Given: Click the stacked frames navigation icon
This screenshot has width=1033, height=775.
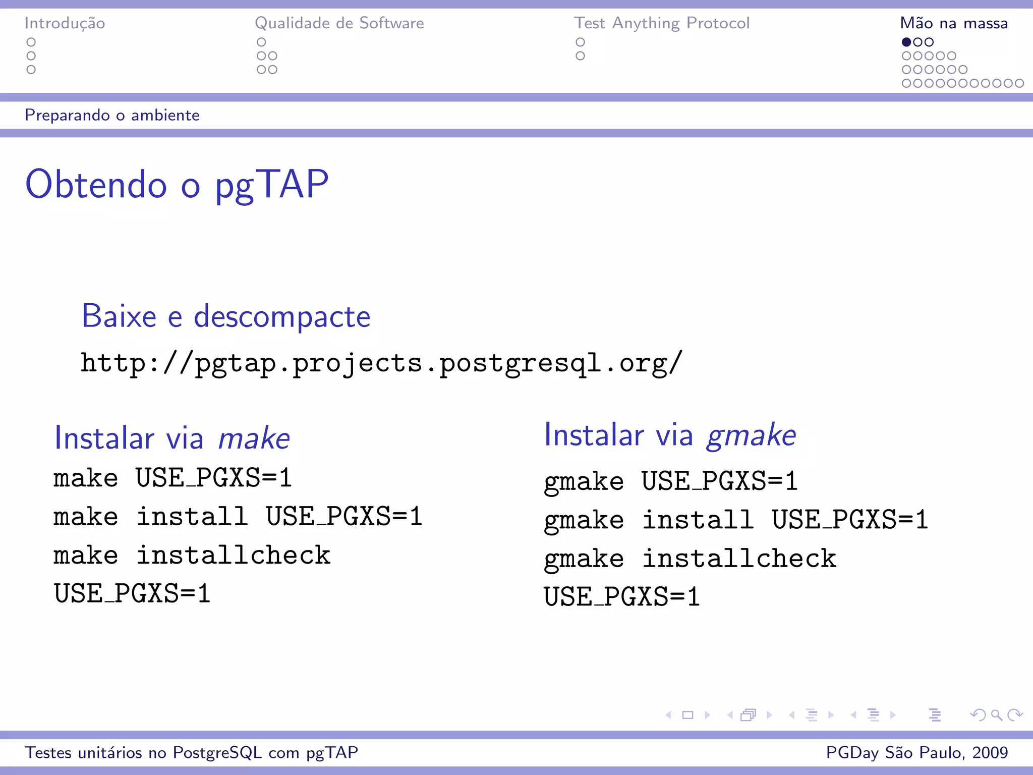Looking at the screenshot, I should 749,715.
